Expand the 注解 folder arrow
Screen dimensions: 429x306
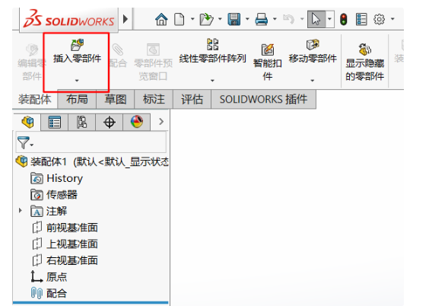pos(21,211)
